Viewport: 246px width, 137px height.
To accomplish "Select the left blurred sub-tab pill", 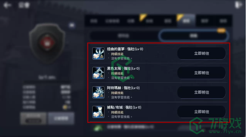I will pos(124,36).
